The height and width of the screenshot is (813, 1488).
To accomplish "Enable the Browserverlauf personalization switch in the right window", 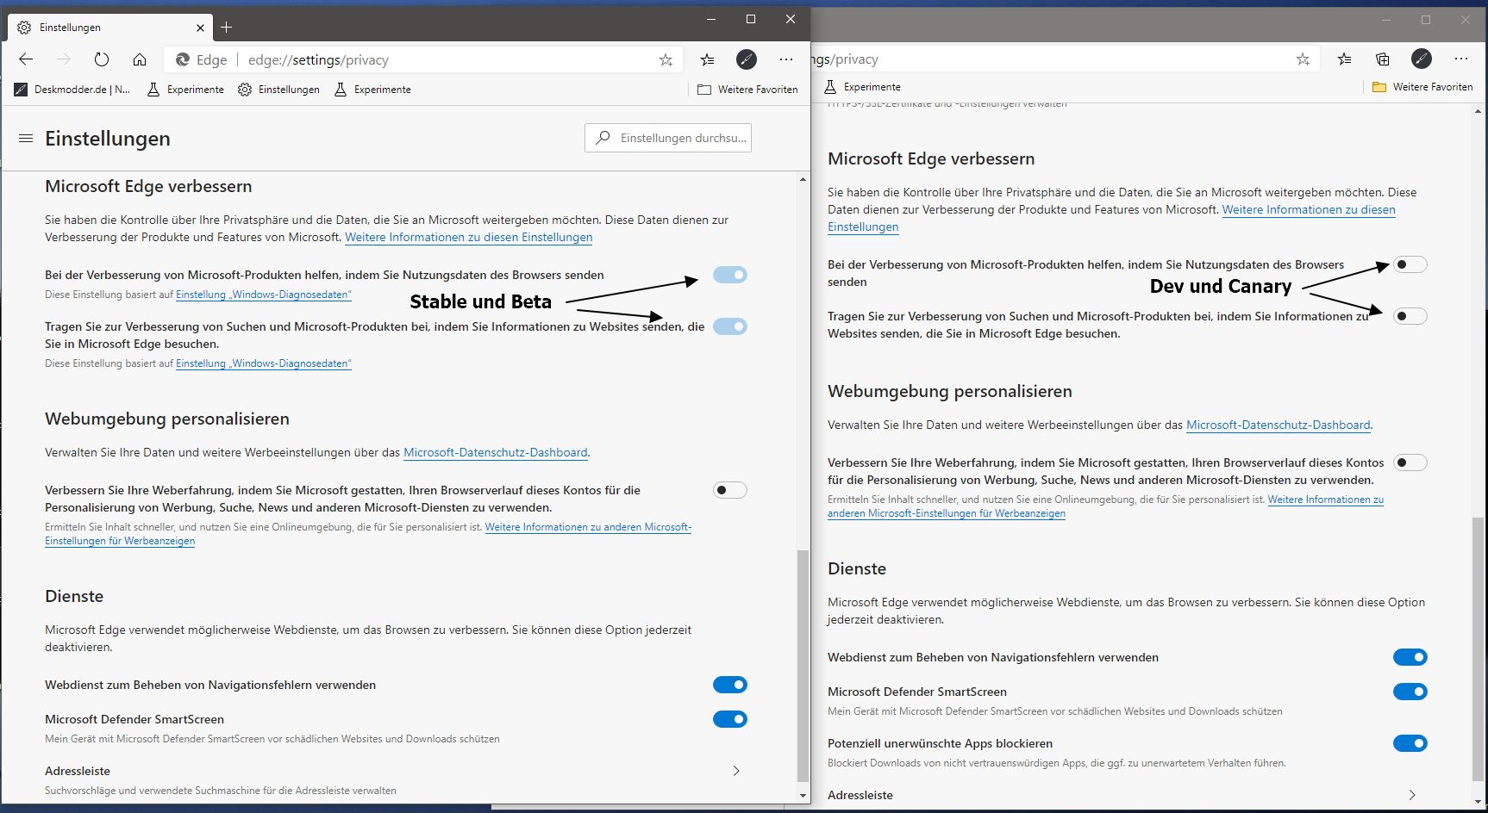I will click(x=1410, y=462).
